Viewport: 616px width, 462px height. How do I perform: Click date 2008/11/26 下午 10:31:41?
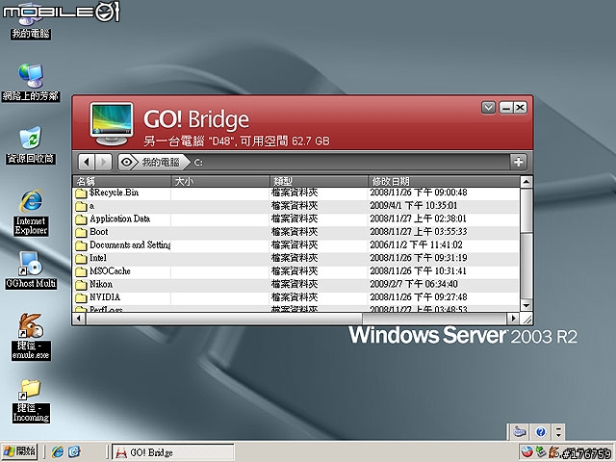click(x=418, y=271)
